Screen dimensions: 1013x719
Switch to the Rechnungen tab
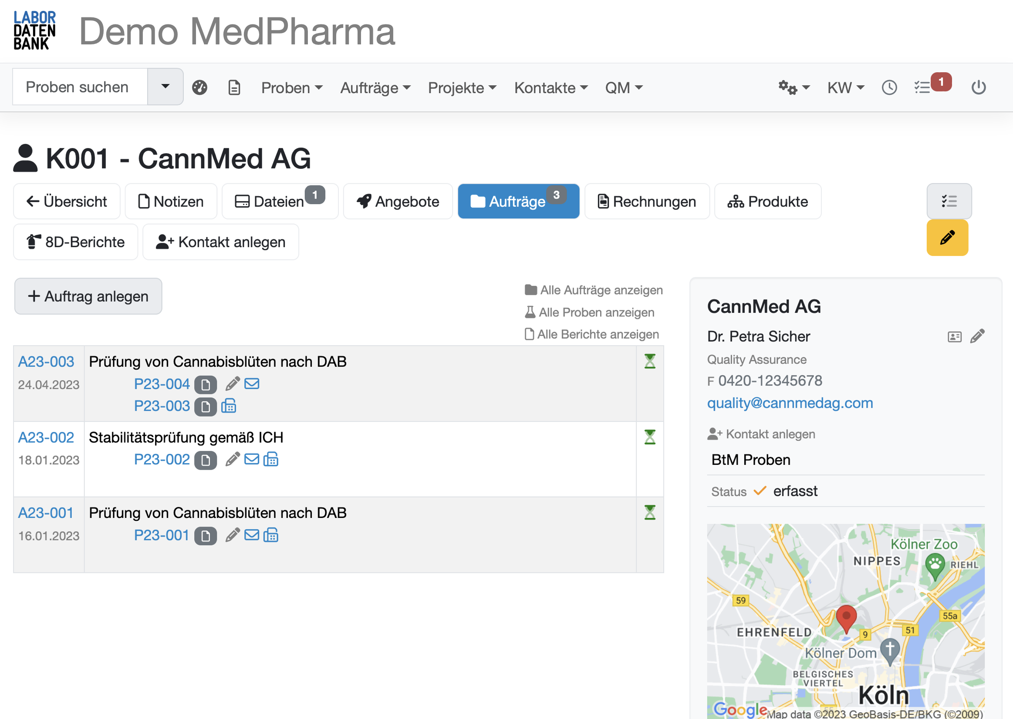[647, 202]
